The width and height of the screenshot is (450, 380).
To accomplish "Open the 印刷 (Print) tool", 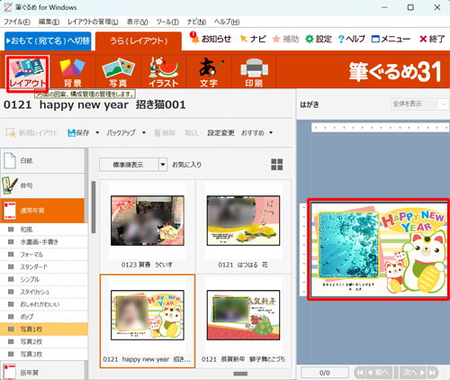I will tap(254, 72).
